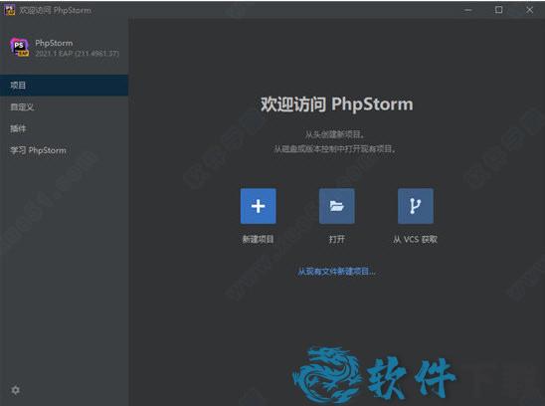Maximize the PhpStorm welcome window

pyautogui.click(x=498, y=10)
